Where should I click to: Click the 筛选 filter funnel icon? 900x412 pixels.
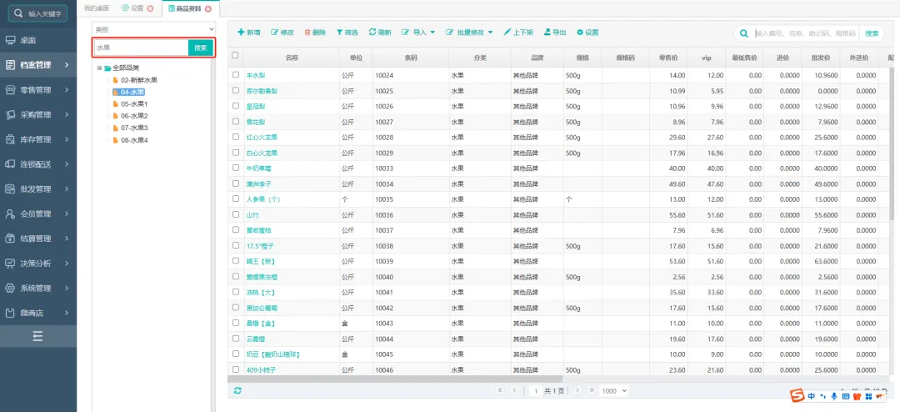[x=339, y=33]
